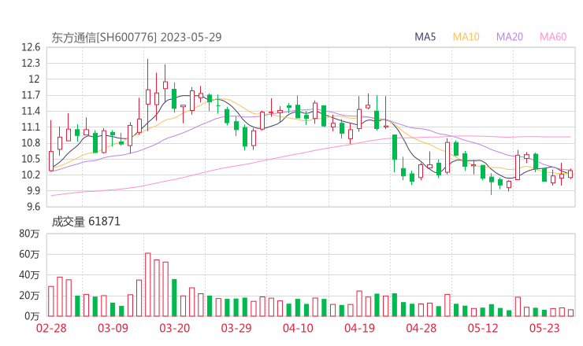Image resolution: width=583 pixels, height=346 pixels.
Task: Click the MA10 legend label
Action: coord(466,37)
